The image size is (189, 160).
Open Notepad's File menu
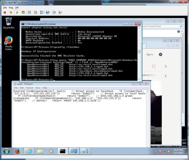coord(16,88)
